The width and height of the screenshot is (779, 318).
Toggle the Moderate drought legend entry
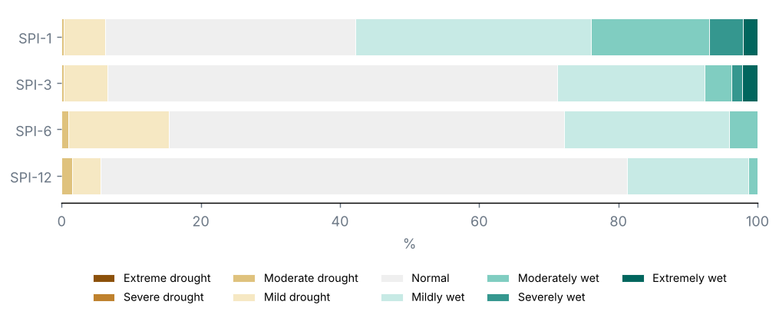tap(296, 278)
